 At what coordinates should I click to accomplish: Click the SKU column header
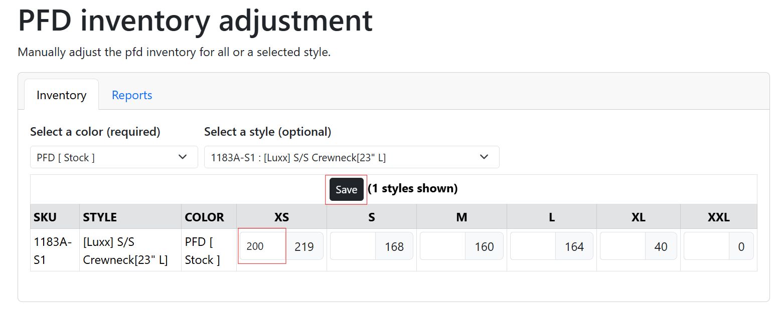coord(45,217)
